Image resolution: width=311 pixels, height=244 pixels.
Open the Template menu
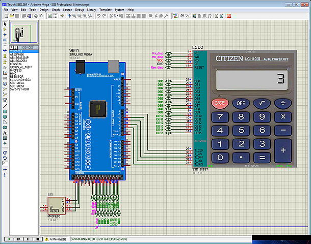[106, 10]
